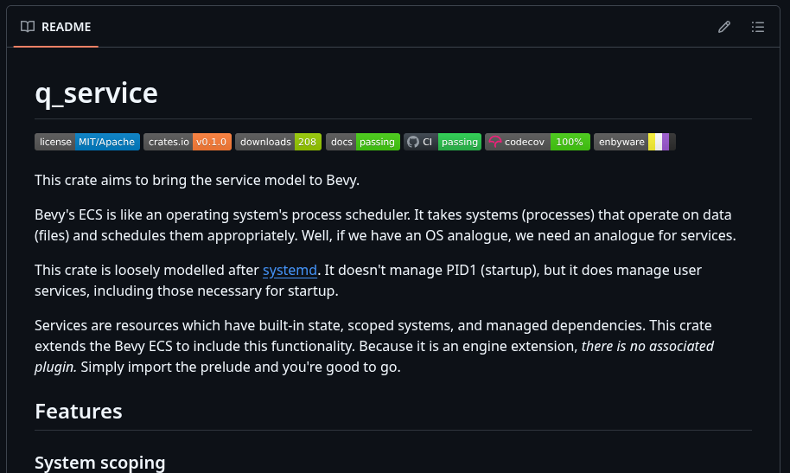
Task: Click the italic "there is no associated" text
Action: 647,346
